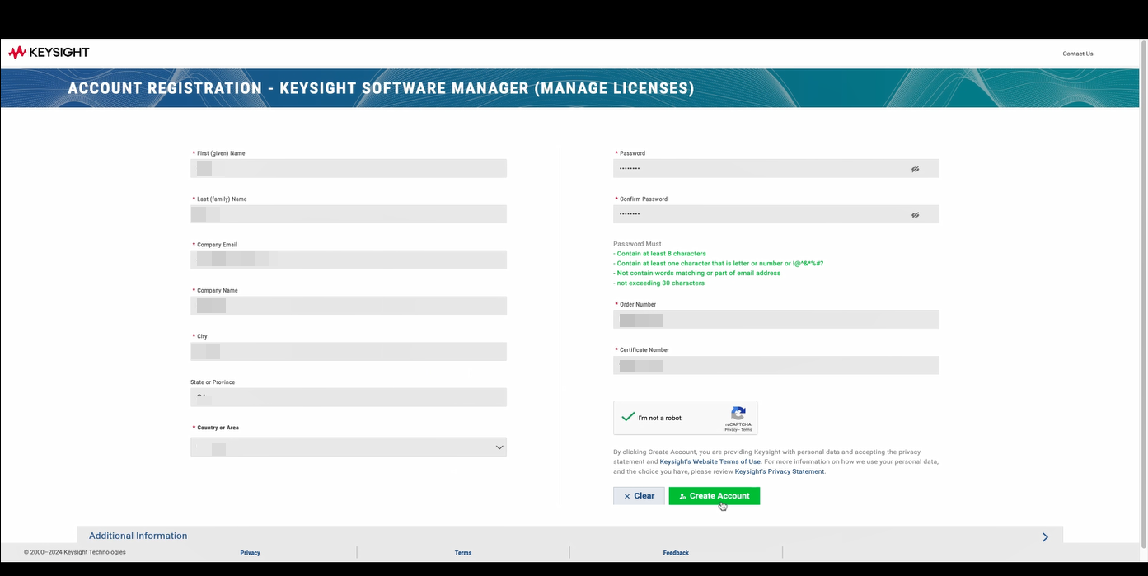Click the First (given) Name field

click(x=349, y=168)
